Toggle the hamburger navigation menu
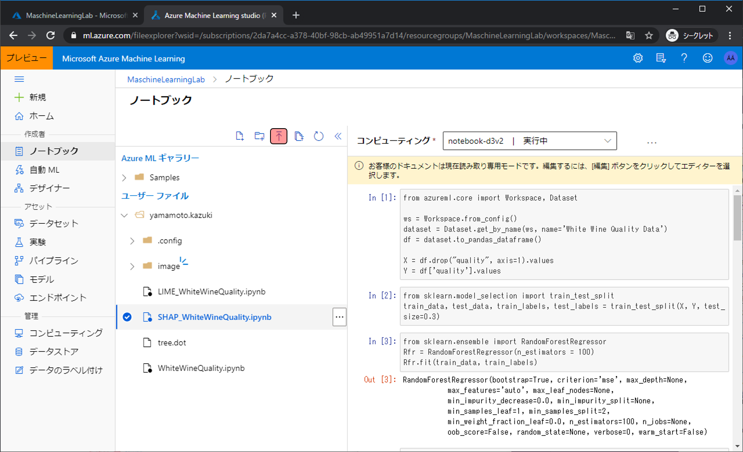The image size is (743, 452). coord(19,79)
